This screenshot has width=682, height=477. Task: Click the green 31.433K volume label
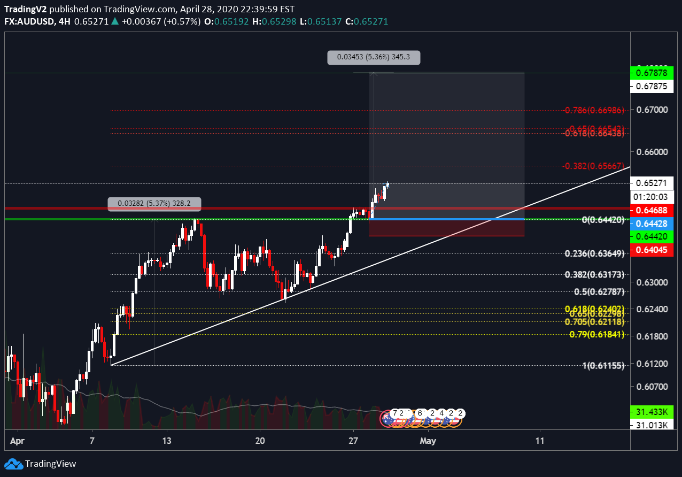[652, 412]
